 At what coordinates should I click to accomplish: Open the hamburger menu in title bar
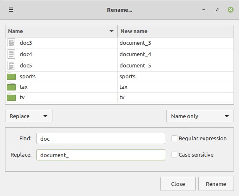[11, 10]
